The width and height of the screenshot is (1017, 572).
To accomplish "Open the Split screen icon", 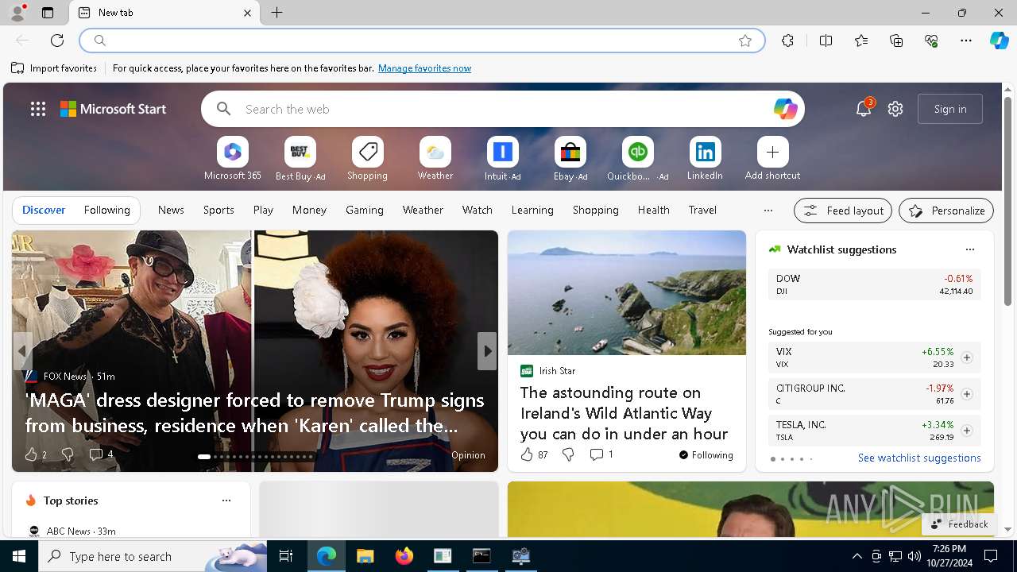I will pos(826,41).
